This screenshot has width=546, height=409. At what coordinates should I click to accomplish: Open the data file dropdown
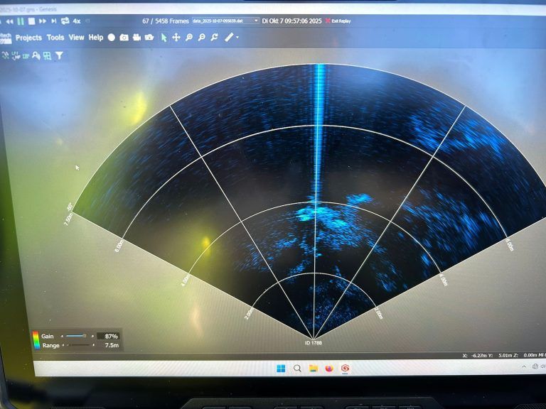255,21
